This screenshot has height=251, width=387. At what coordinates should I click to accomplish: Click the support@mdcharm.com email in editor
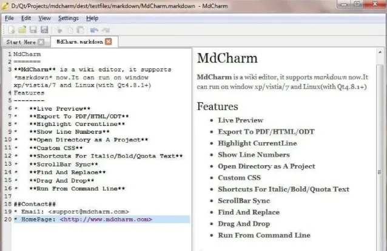(x=89, y=212)
